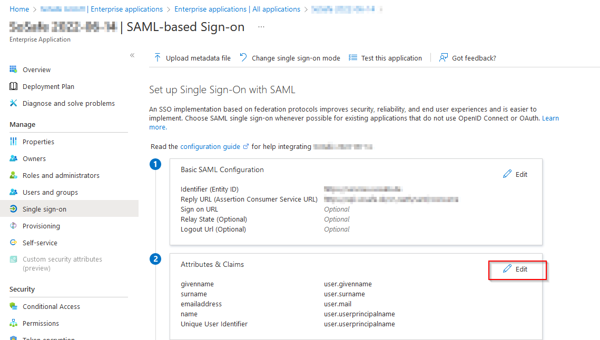Select the Single sign-on menu item
The image size is (600, 340).
(44, 209)
